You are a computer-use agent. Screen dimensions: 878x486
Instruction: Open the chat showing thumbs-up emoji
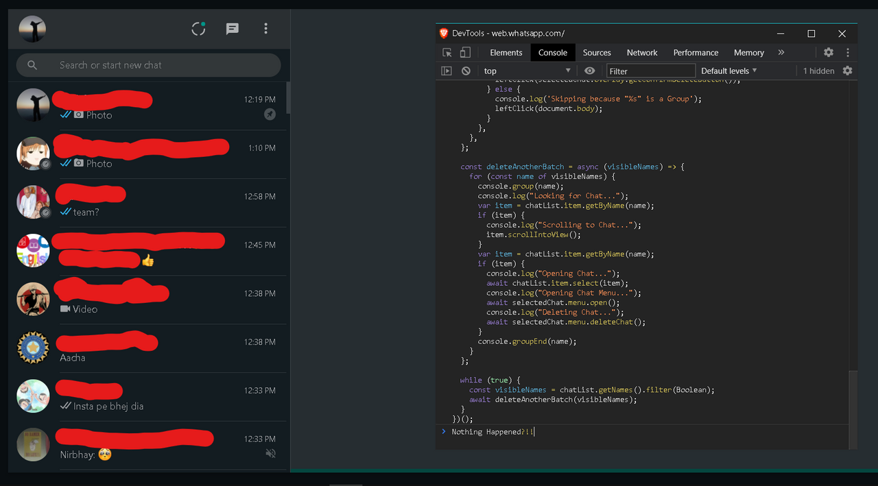tap(147, 252)
